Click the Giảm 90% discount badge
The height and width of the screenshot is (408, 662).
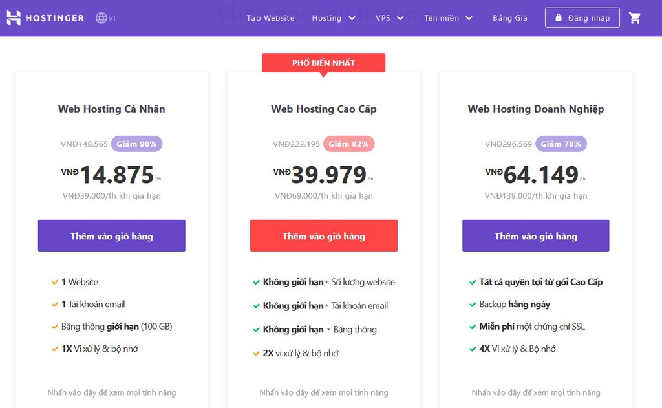tap(136, 144)
